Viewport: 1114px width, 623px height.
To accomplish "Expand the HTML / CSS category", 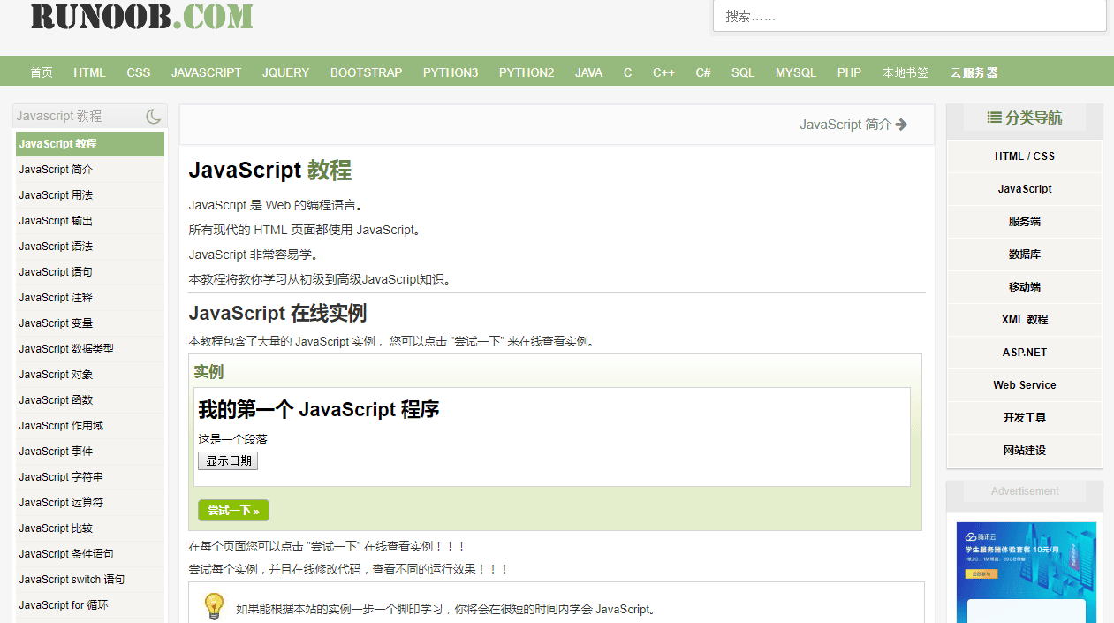I will (1024, 156).
